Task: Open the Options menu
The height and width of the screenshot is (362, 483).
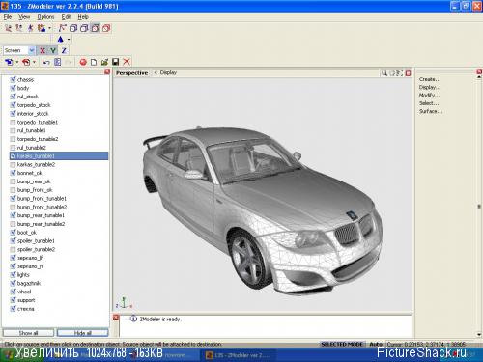Action: coord(45,17)
